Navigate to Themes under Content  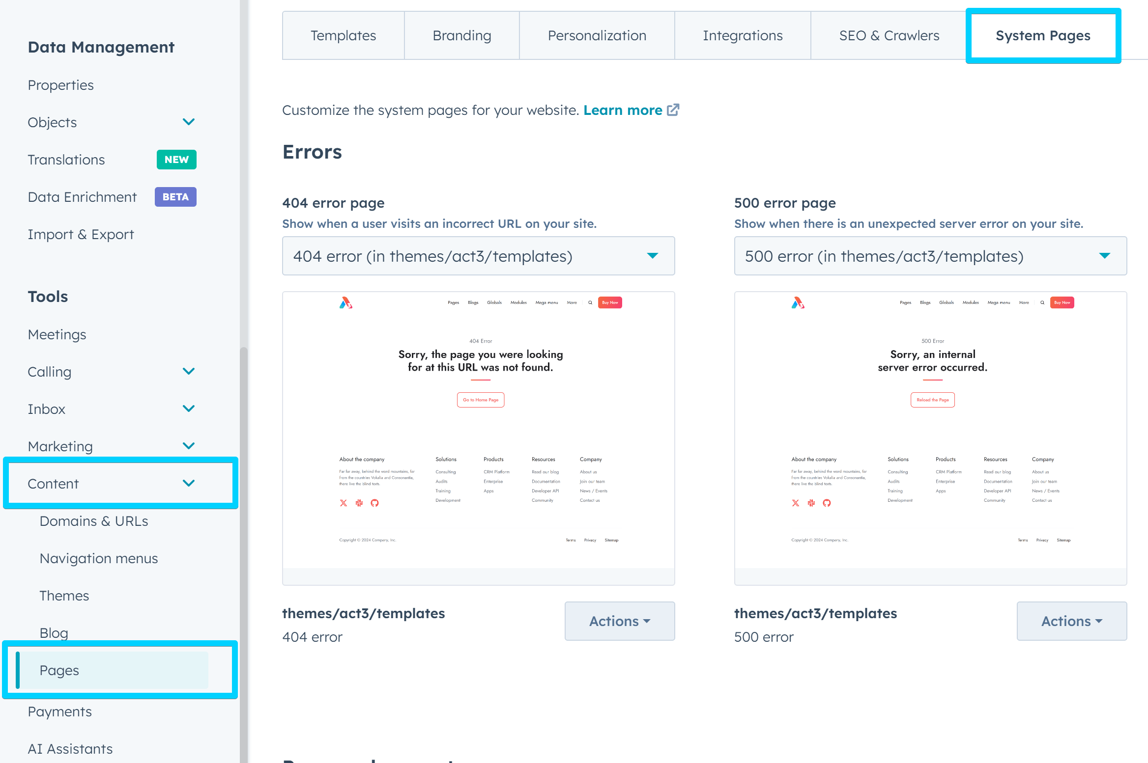click(x=65, y=595)
